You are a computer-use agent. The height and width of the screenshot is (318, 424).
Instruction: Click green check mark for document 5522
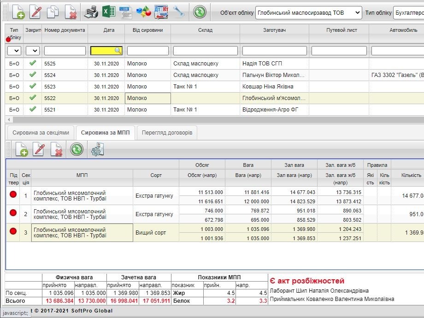[x=33, y=98]
